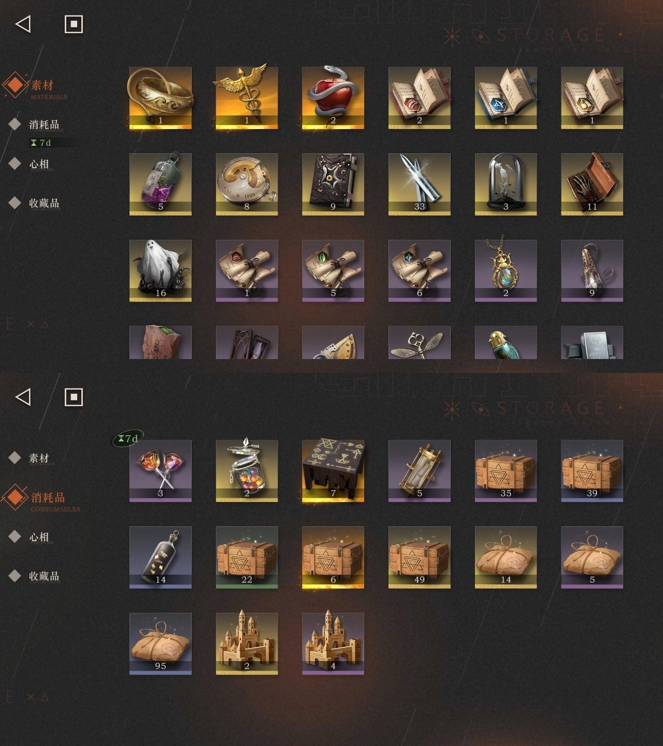Open the 心相 tab in upper sidebar
Viewport: 663px width, 746px height.
[39, 164]
